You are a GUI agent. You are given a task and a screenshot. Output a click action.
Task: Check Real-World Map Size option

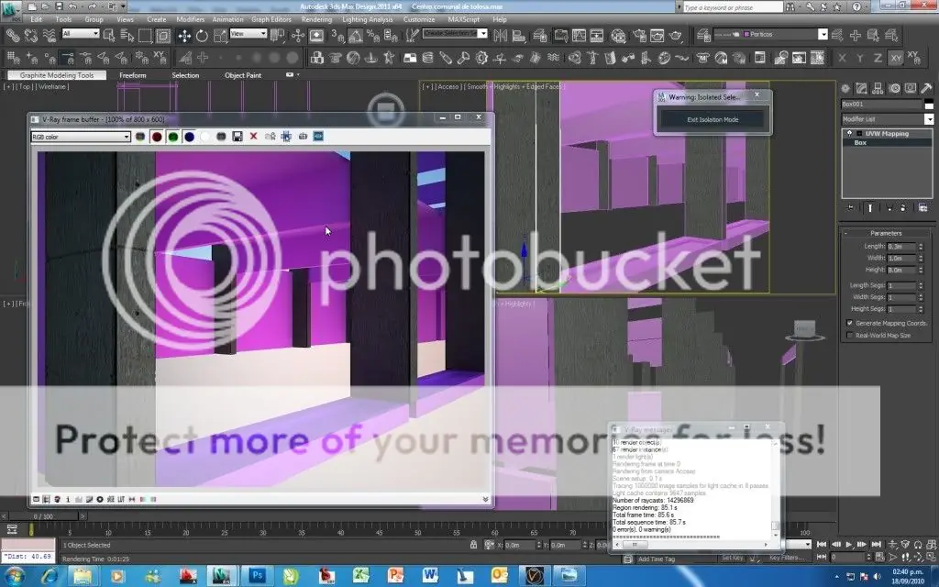850,336
